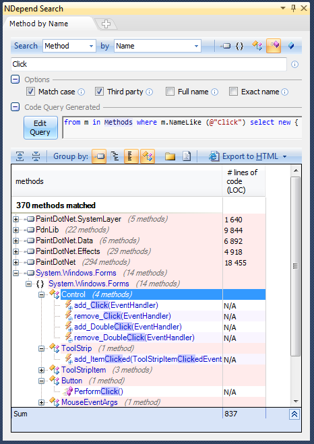Viewport: 314px width, 444px height.
Task: Toggle assembly search scope icon
Action: point(225,46)
